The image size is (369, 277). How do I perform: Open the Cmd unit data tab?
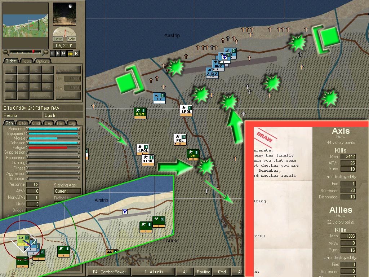click(36, 123)
